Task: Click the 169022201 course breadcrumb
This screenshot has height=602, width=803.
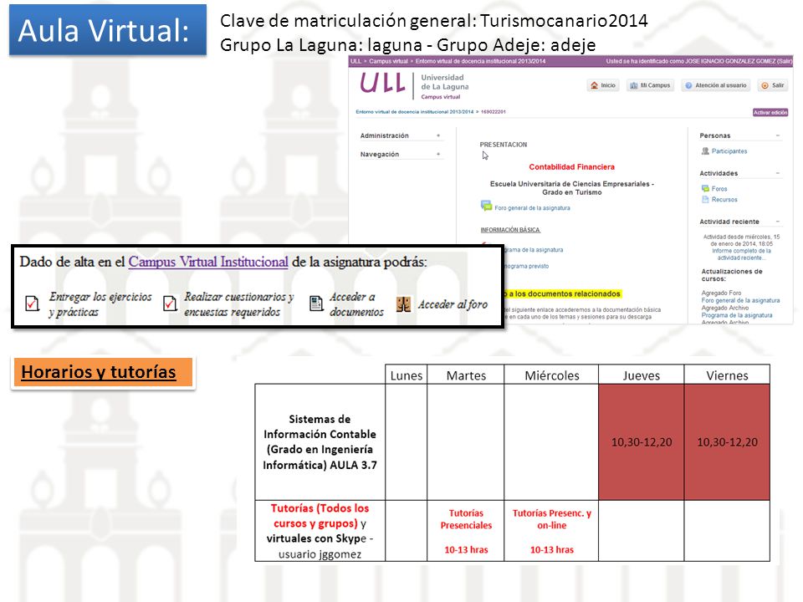Action: click(494, 111)
